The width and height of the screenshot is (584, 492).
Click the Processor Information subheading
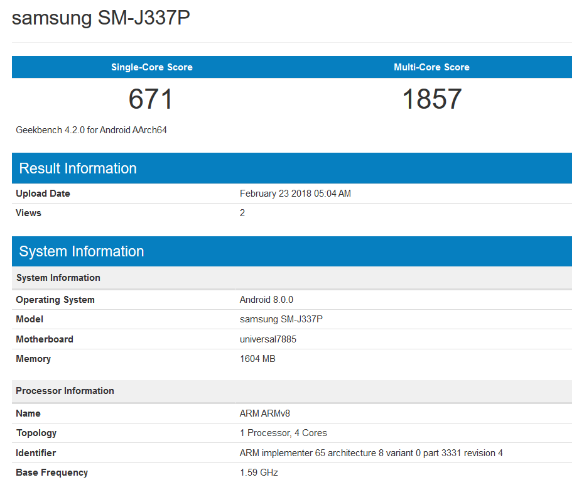pos(65,391)
